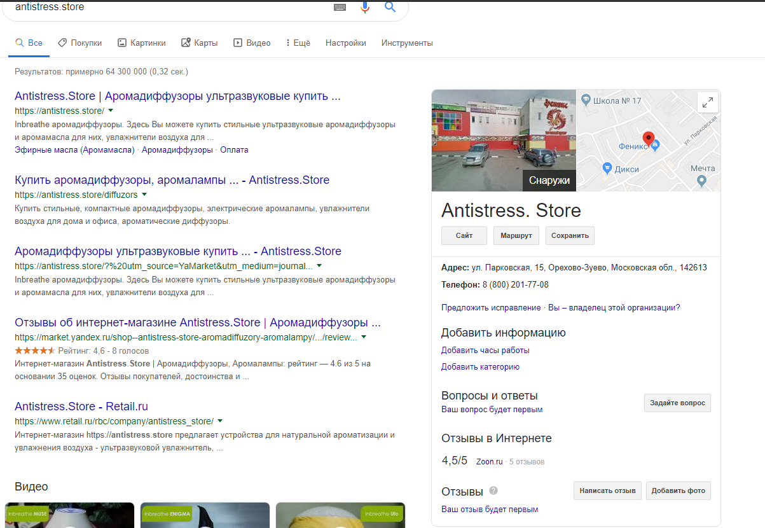Click the Сохранить button
Image resolution: width=765 pixels, height=528 pixels.
click(570, 235)
